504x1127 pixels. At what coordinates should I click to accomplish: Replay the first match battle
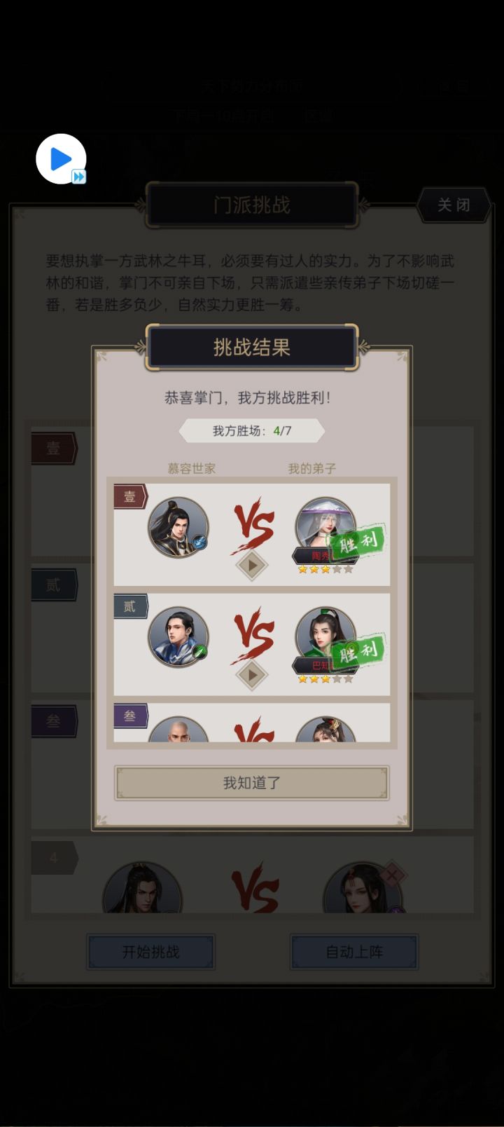coord(251,564)
